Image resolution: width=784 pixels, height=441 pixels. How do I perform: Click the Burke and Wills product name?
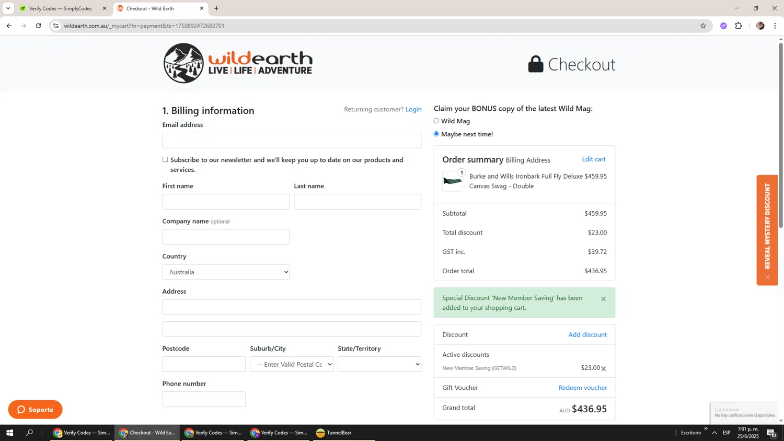[526, 181]
